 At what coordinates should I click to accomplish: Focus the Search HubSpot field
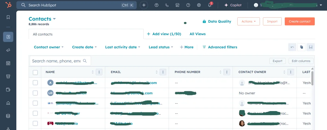(77, 5)
